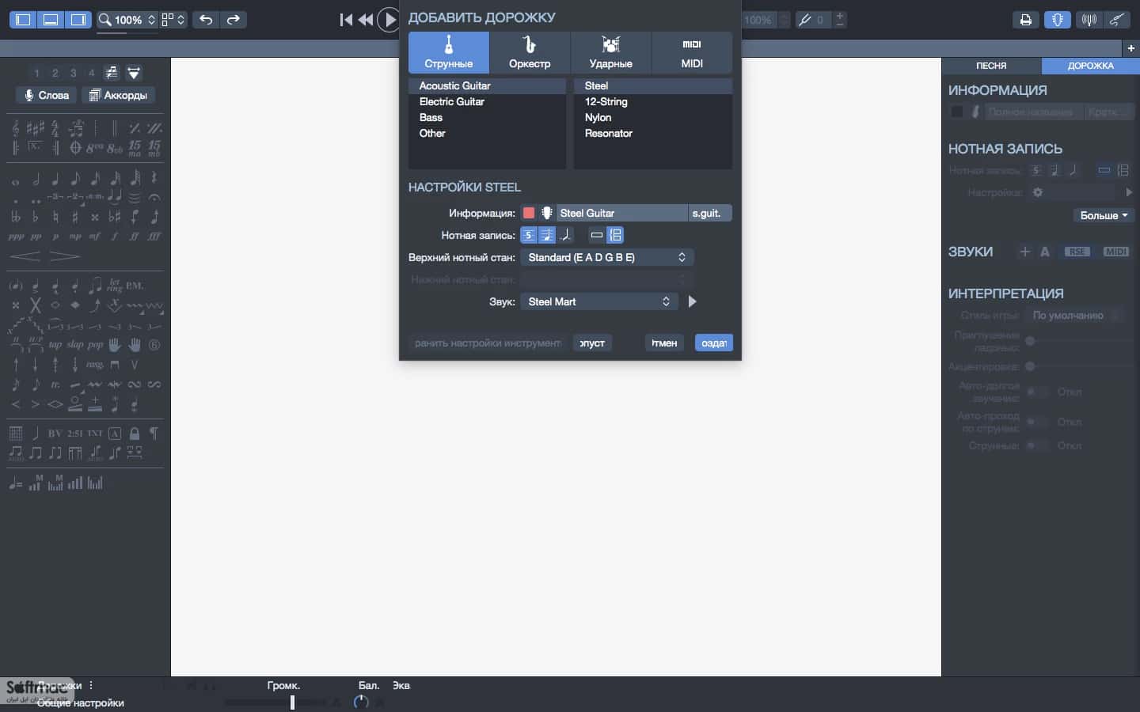Apply the let ring effect
The height and width of the screenshot is (712, 1140).
point(115,285)
